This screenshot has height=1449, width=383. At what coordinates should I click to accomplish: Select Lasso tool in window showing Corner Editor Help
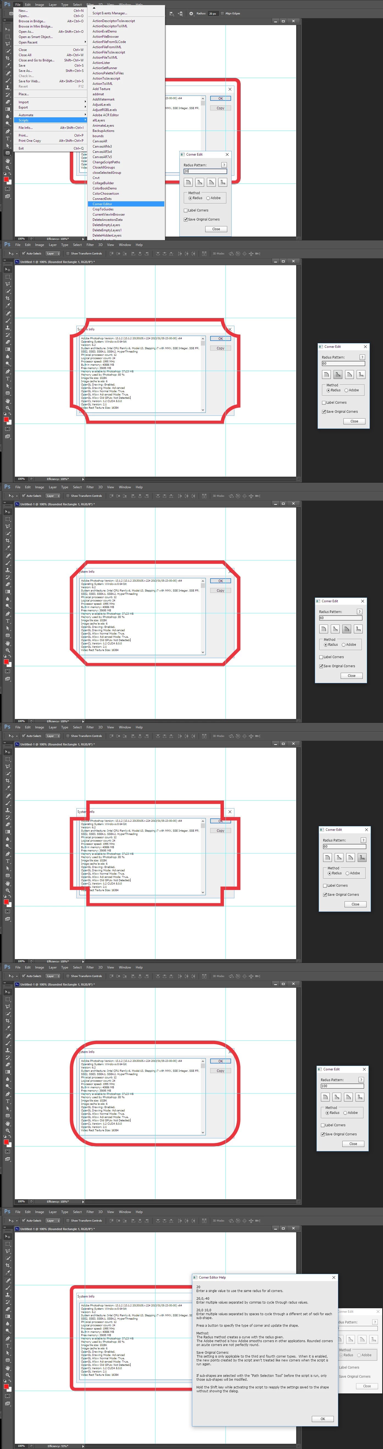tap(8, 1251)
